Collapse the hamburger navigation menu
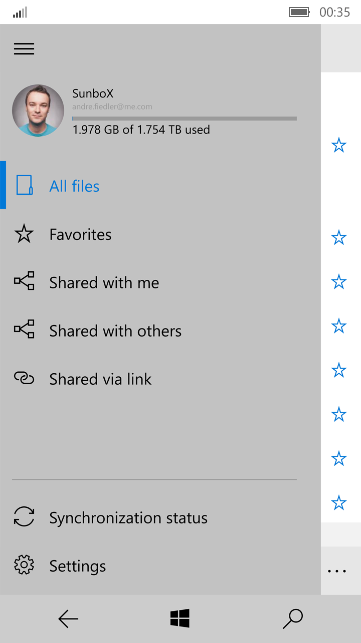The height and width of the screenshot is (643, 361). (24, 49)
